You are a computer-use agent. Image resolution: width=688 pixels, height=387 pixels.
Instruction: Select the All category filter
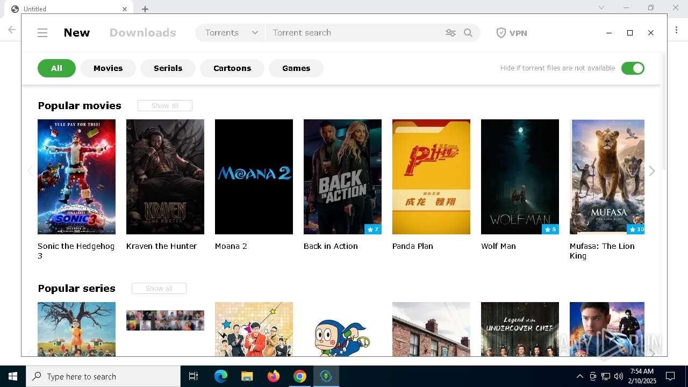pos(56,68)
